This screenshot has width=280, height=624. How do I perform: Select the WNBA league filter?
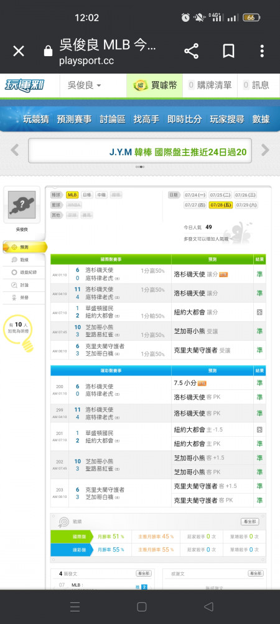[x=74, y=205]
